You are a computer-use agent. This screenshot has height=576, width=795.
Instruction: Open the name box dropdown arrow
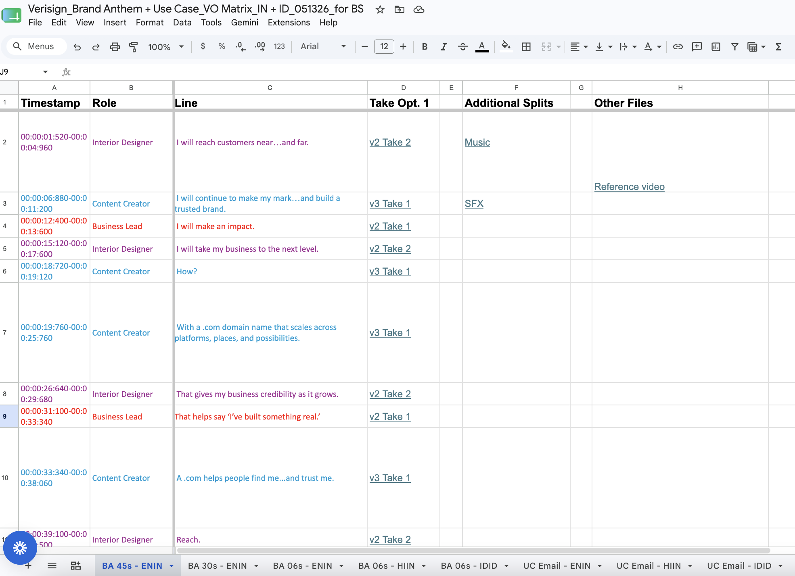(45, 72)
